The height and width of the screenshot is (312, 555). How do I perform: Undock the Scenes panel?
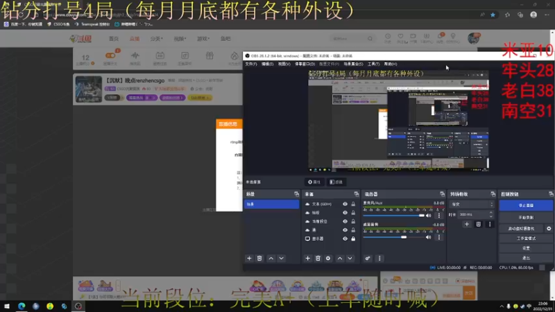tap(297, 194)
